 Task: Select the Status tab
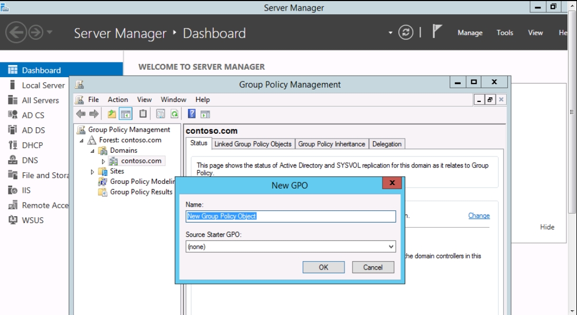(199, 143)
